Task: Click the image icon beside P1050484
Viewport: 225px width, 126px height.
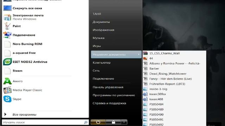Action: click(145, 104)
